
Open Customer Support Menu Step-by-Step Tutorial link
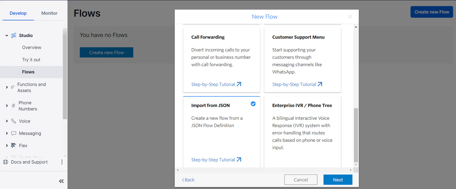[297, 84]
